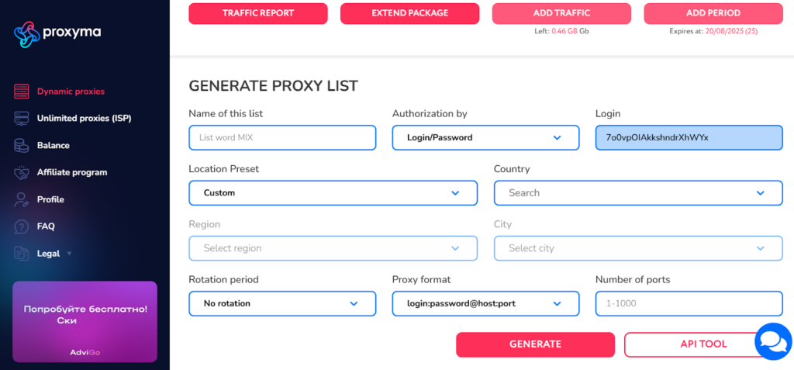The height and width of the screenshot is (370, 794).
Task: Expand the Legal submenu arrow
Action: pos(69,254)
